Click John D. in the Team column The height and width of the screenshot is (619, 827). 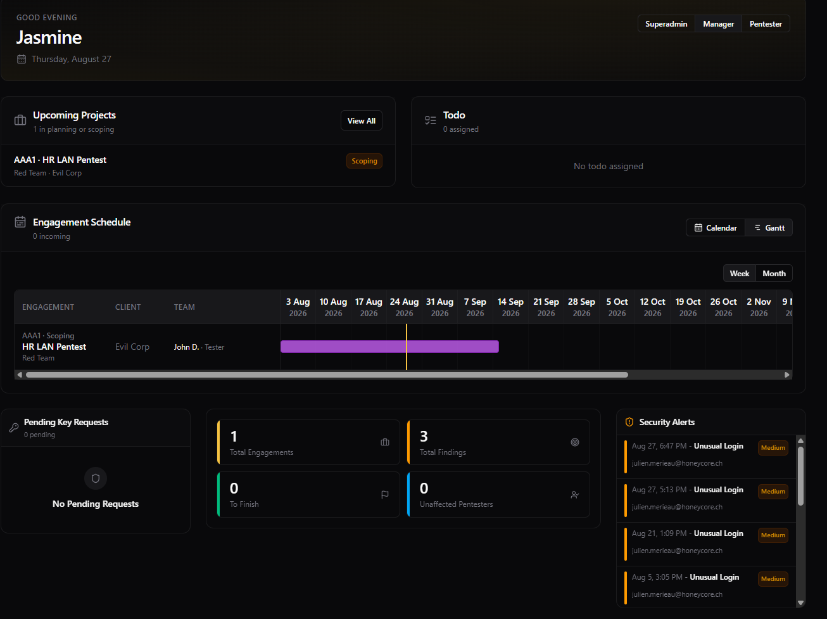[186, 347]
